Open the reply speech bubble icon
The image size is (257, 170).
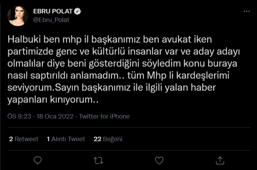38,160
